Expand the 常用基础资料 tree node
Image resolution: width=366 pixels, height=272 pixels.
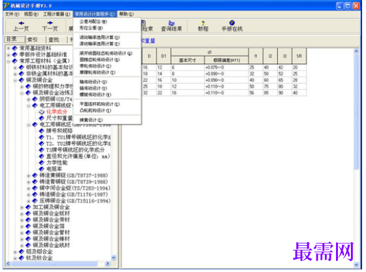8,48
